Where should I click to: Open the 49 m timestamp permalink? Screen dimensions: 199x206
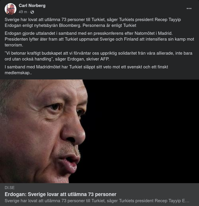[x=23, y=12]
